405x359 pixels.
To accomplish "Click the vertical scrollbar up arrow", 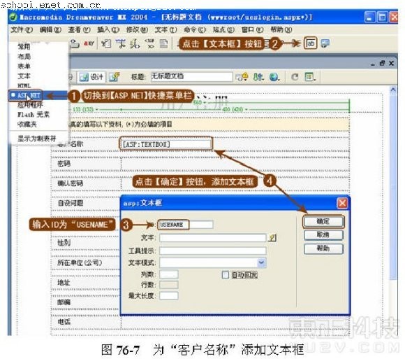I will [x=393, y=90].
